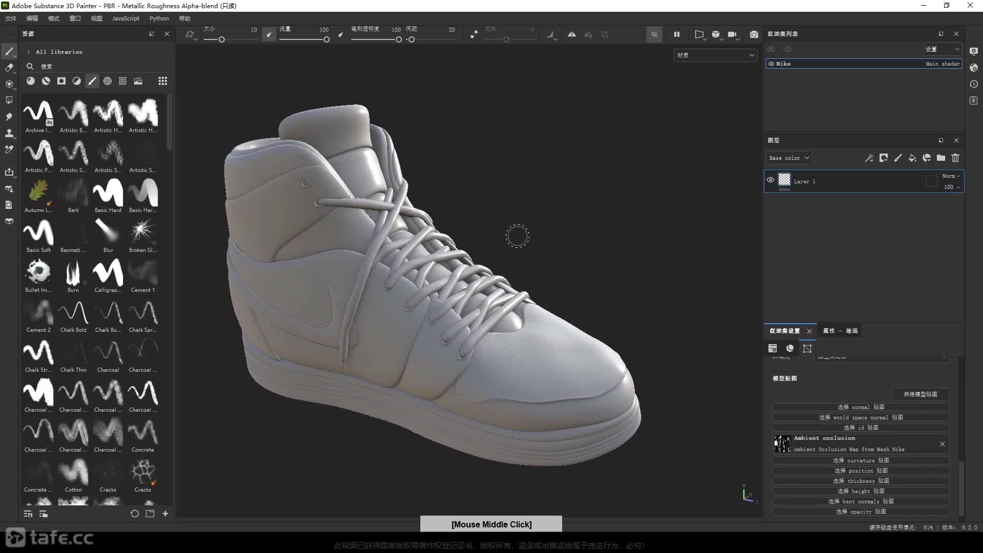
Task: Filter assets by brushes icon
Action: tap(92, 81)
